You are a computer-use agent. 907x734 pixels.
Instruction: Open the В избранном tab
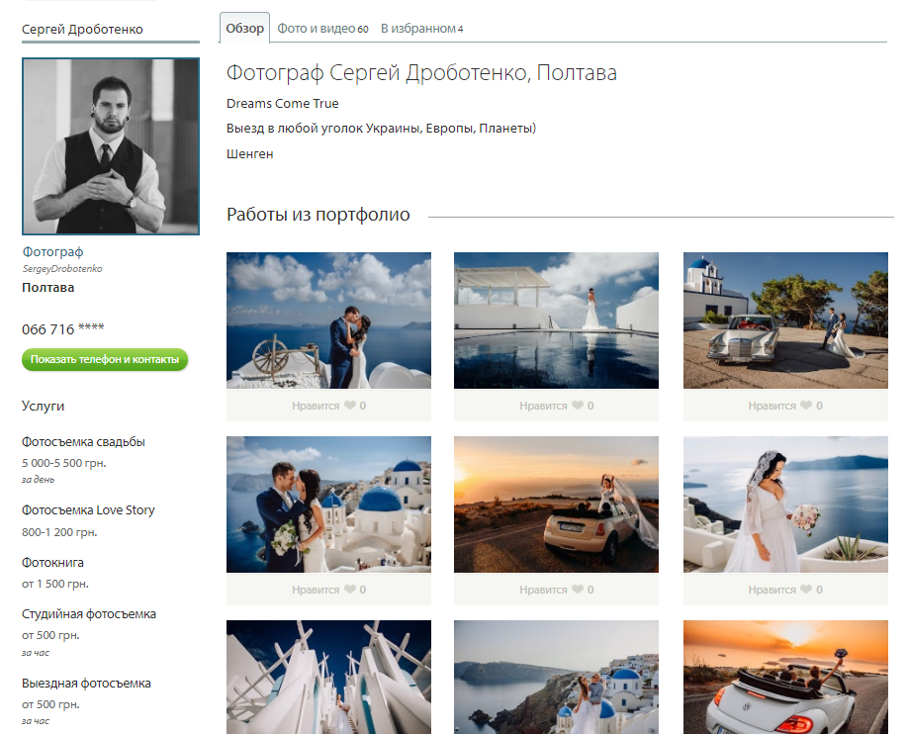point(421,29)
